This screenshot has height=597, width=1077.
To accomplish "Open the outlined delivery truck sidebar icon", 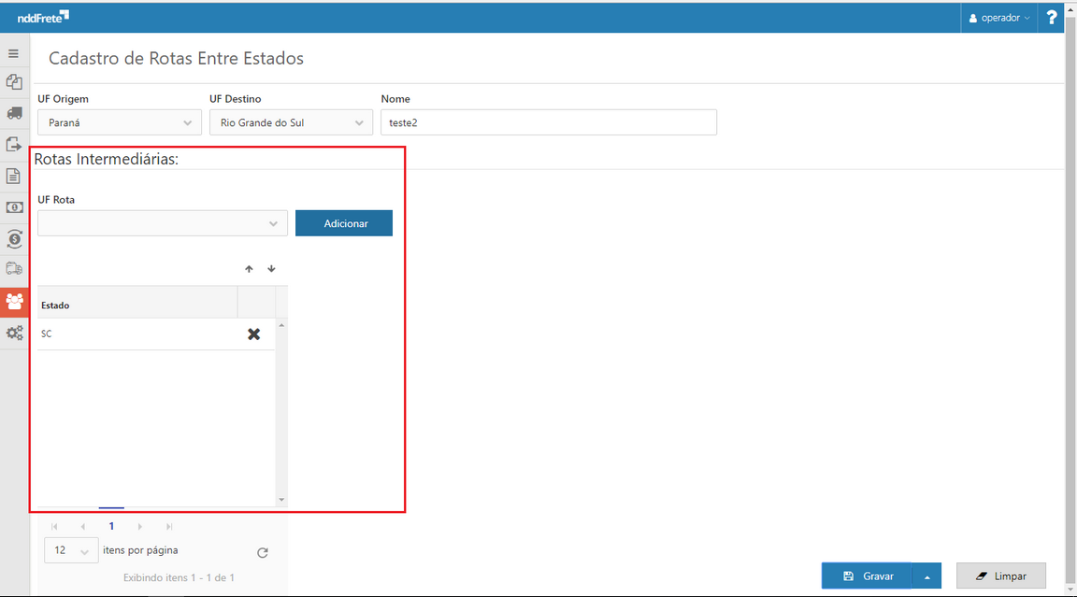I will (x=14, y=269).
